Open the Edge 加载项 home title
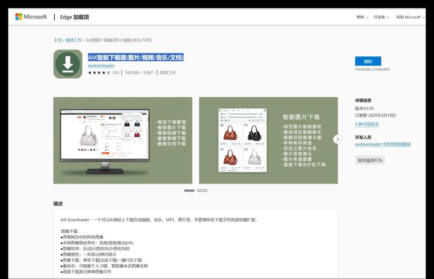 pos(74,17)
